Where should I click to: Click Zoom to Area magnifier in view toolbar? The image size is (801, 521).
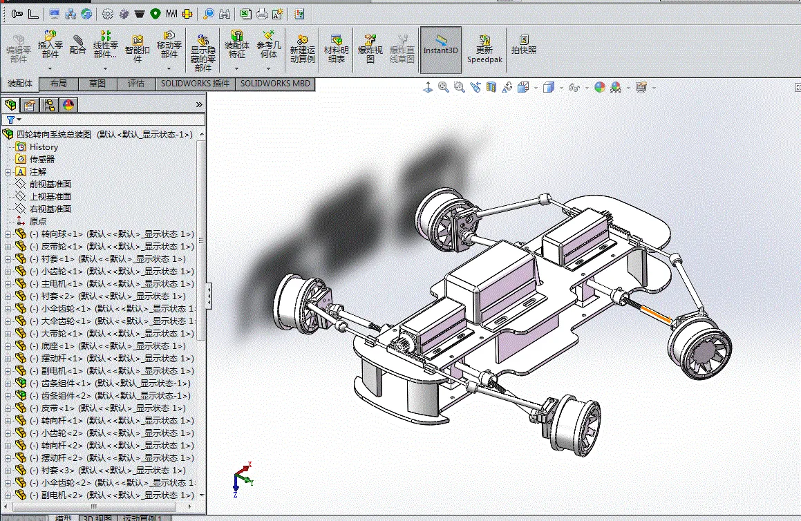click(460, 87)
